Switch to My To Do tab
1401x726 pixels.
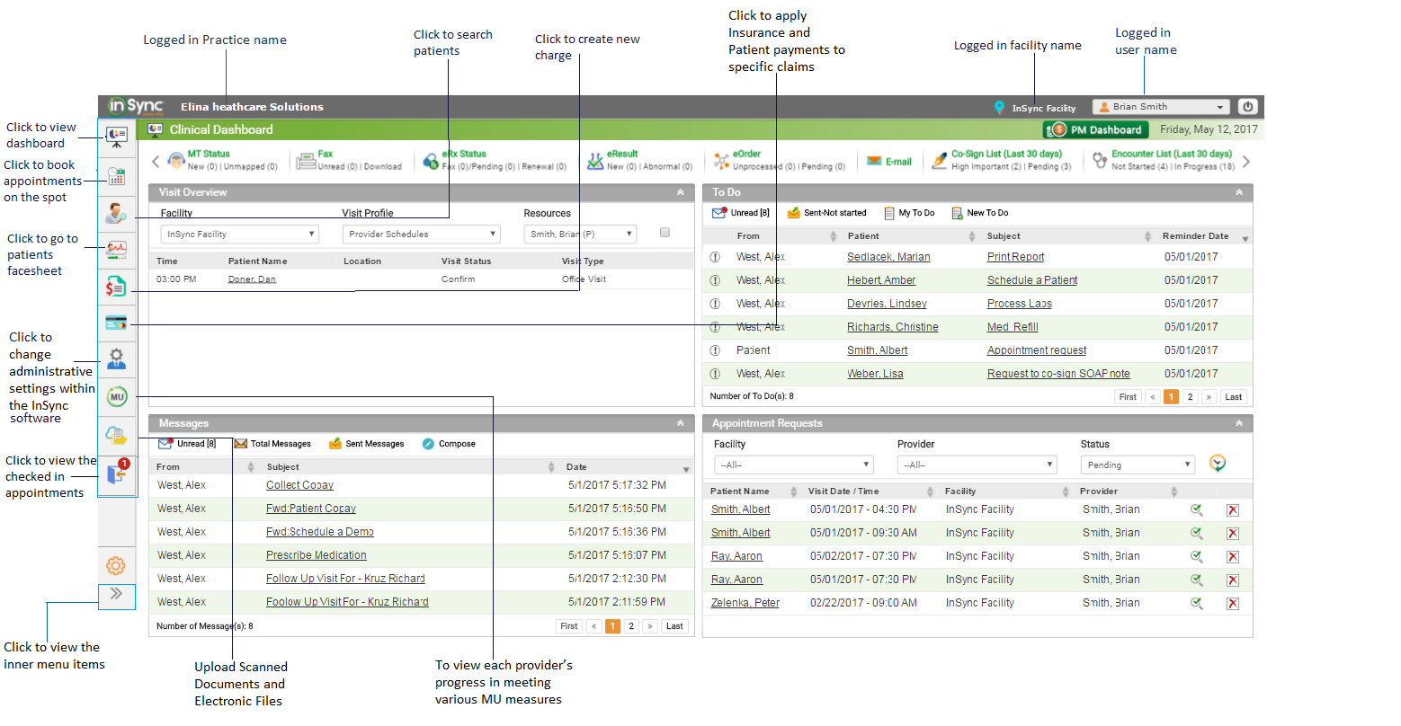pyautogui.click(x=909, y=213)
